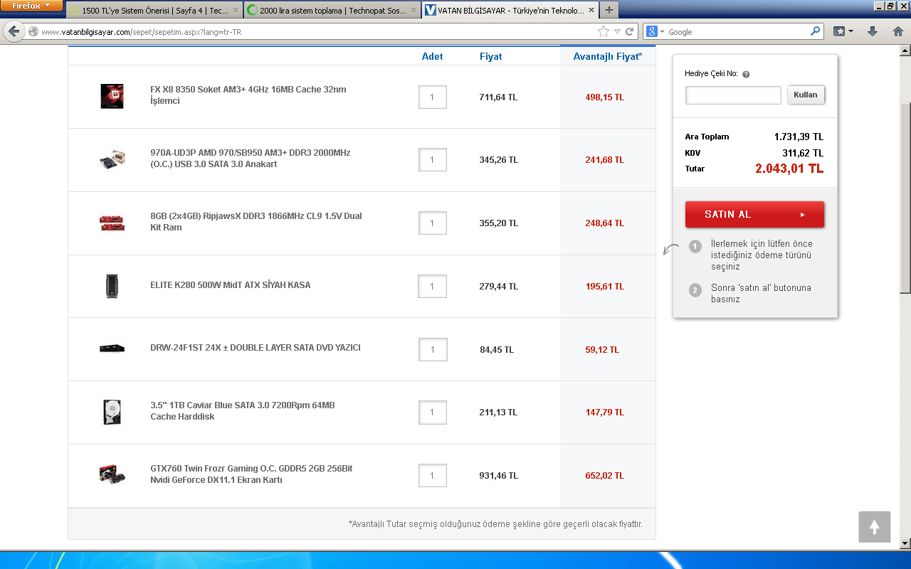Viewport: 911px width, 569px height.
Task: Go back to the previous page
Action: [14, 31]
